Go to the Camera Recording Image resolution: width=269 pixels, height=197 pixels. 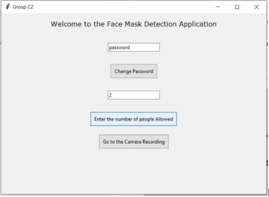134,142
